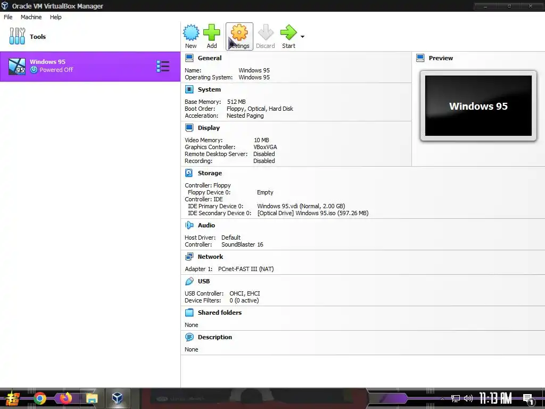
Task: Open the Windows 95 machine tools menu icon
Action: click(x=163, y=67)
